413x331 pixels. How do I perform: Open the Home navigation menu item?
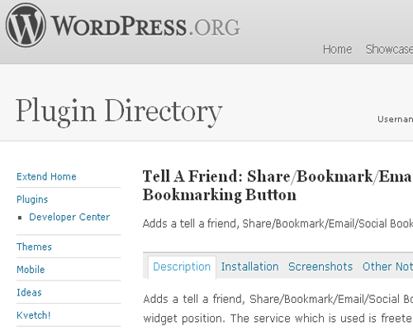337,50
